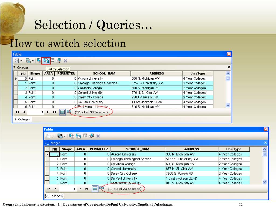Close the 7_Colleges table pane in upper window
This screenshot has width=276, height=207.
tap(229, 67)
